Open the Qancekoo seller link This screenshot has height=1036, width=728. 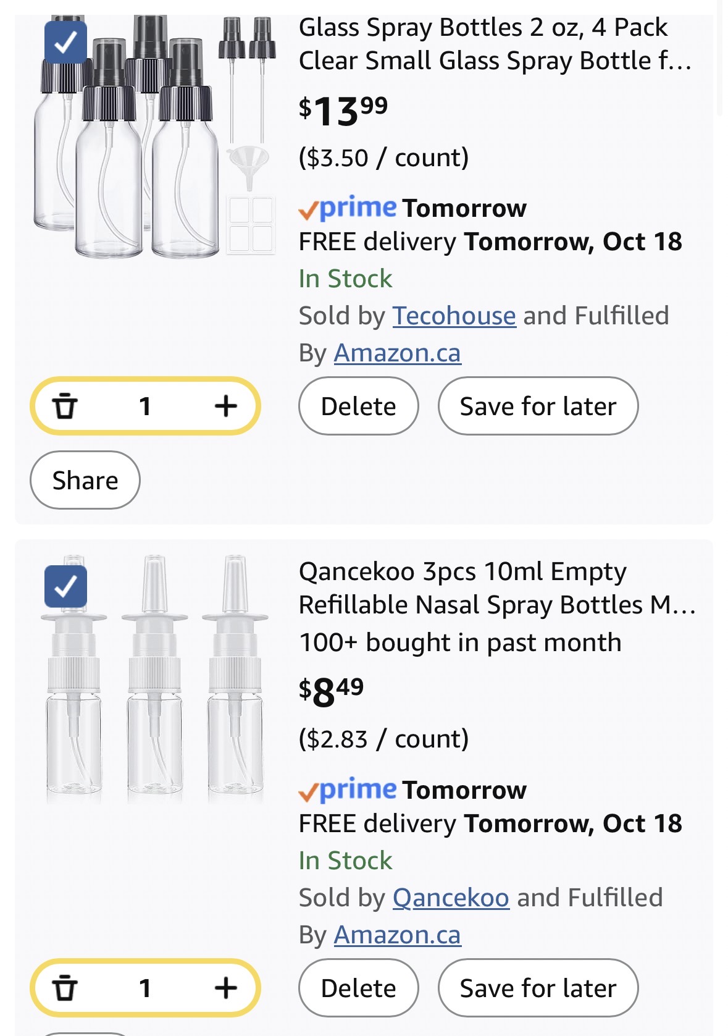click(451, 898)
